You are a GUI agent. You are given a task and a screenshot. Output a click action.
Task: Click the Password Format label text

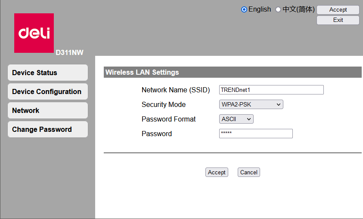coord(169,119)
